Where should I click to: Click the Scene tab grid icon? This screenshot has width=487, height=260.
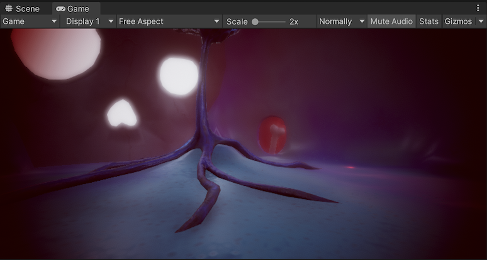click(9, 9)
